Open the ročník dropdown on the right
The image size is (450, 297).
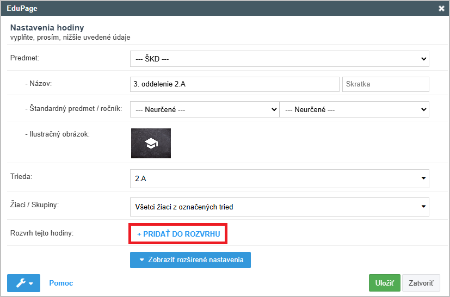[354, 109]
